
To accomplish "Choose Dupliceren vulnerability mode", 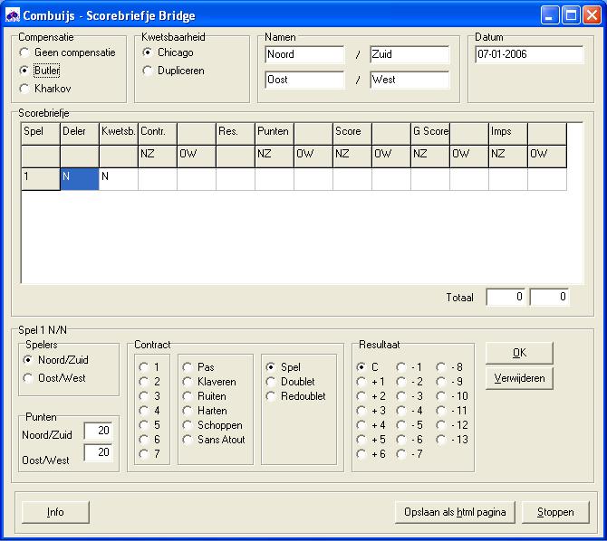I will tap(148, 71).
